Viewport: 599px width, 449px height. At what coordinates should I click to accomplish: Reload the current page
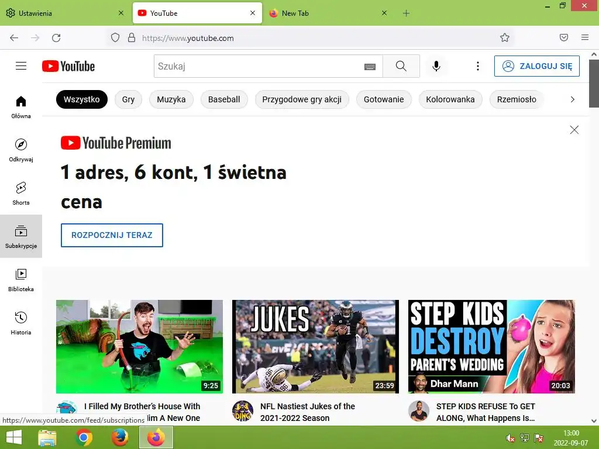click(x=56, y=38)
